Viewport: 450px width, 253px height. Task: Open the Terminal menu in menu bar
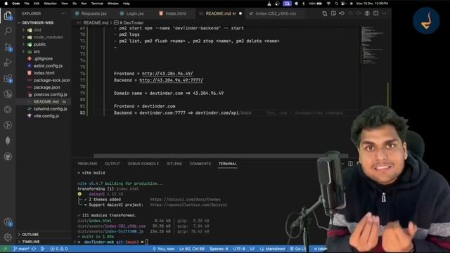pos(97,4)
